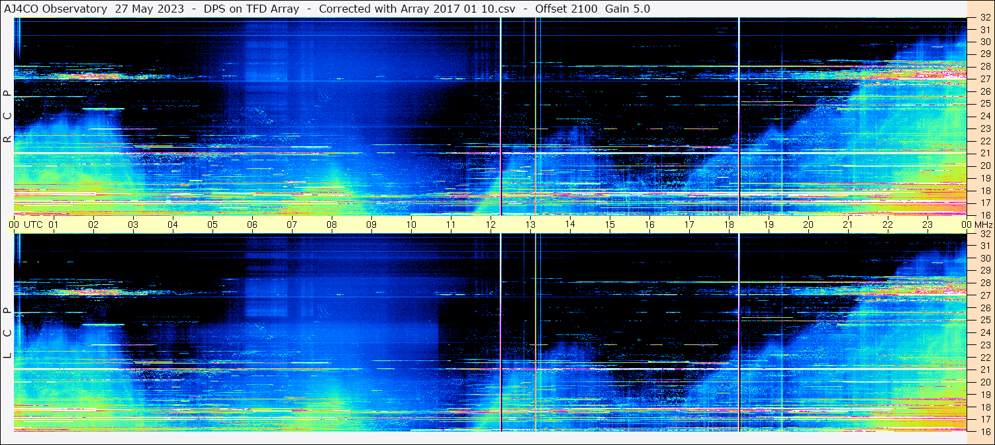Click '25' on the LCP frequency scale
The width and height of the screenshot is (995, 445).
[984, 321]
